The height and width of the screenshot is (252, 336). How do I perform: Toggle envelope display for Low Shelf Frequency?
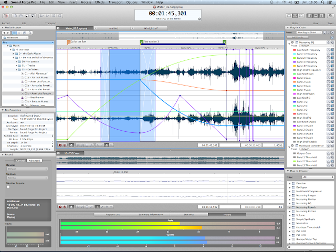328,50
